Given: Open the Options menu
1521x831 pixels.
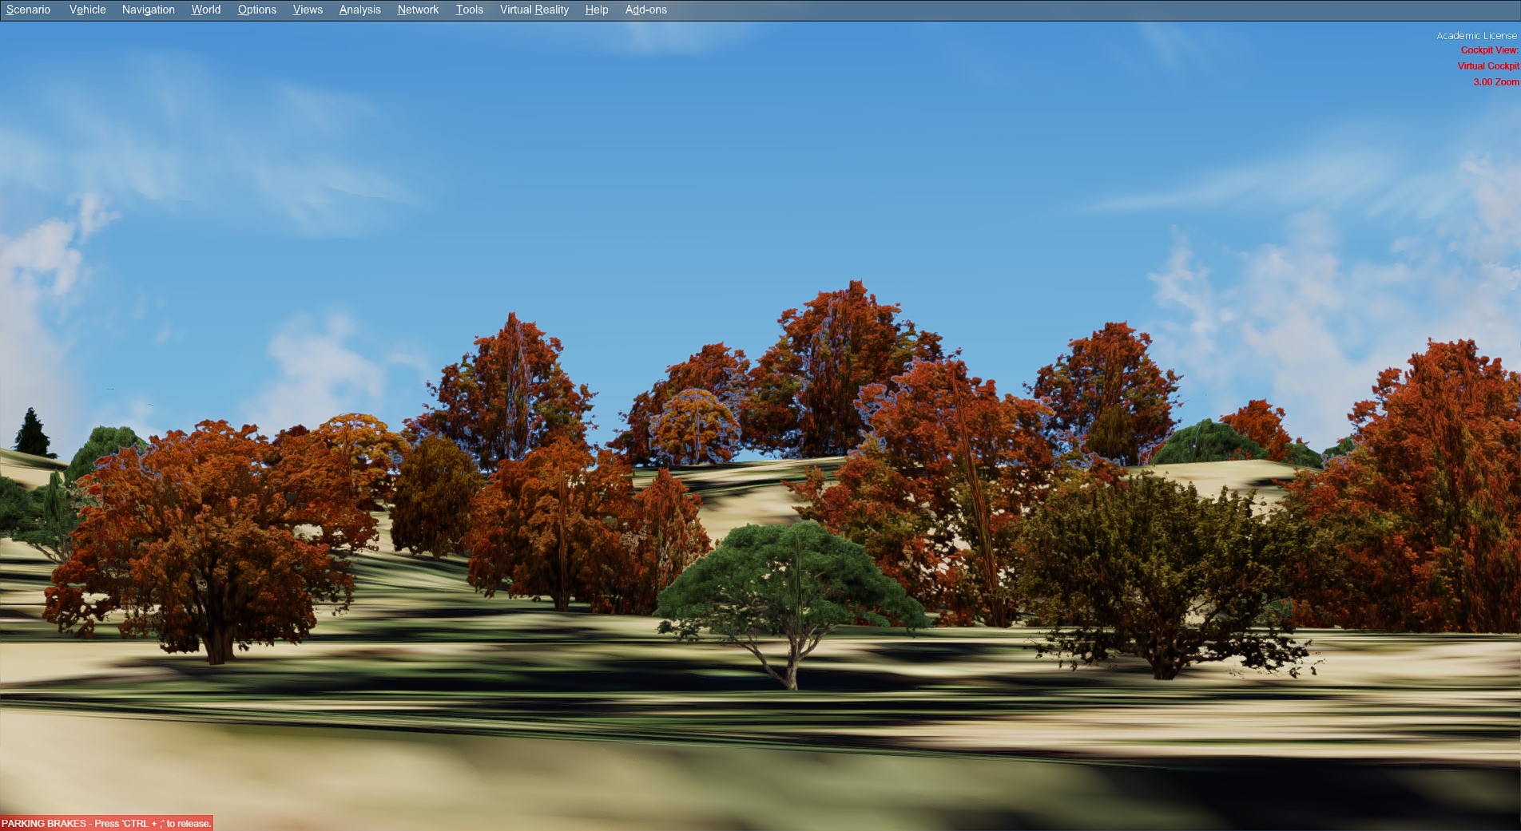Looking at the screenshot, I should 257,10.
